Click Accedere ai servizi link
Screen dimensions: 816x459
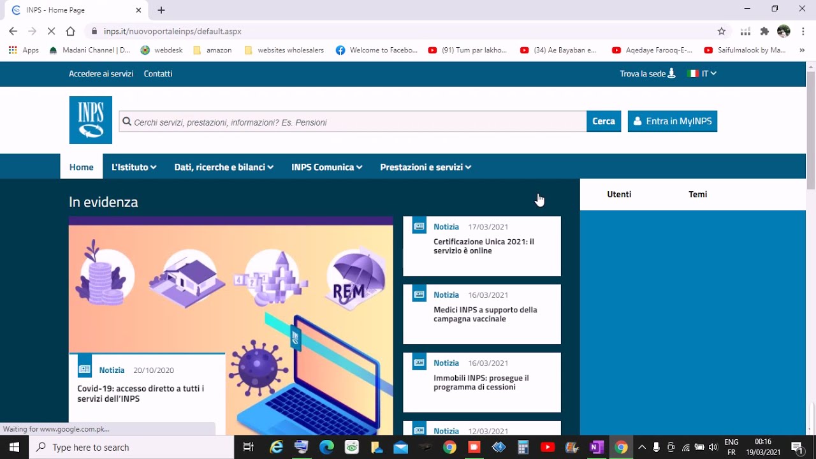tap(101, 74)
